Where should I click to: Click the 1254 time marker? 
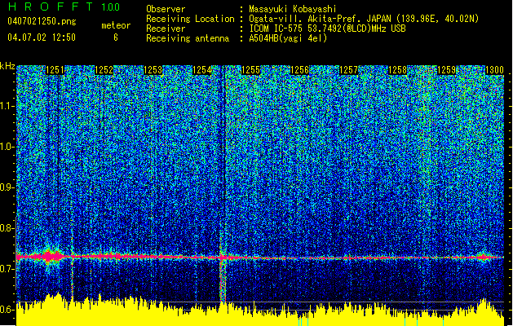click(x=202, y=70)
